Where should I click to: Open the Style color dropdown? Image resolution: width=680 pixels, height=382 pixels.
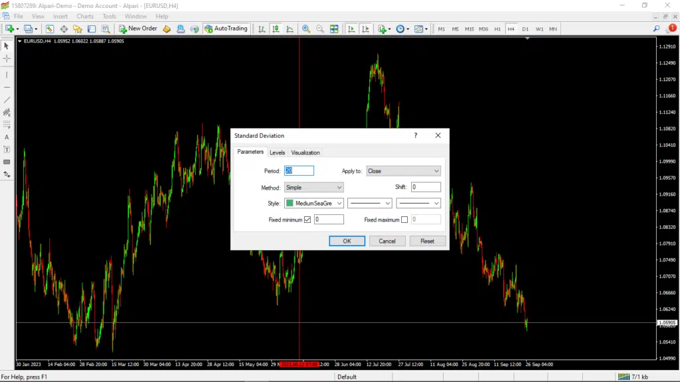[314, 203]
